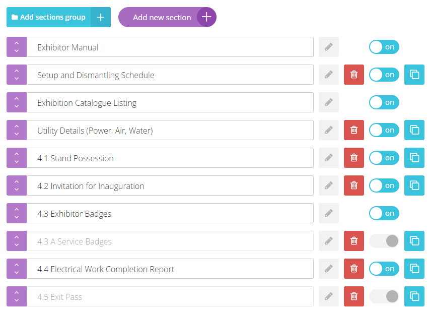431x311 pixels.
Task: Click Add sections group button
Action: (x=58, y=17)
